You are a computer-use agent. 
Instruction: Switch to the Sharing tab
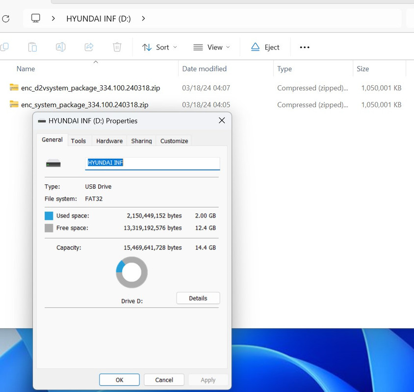(x=142, y=141)
